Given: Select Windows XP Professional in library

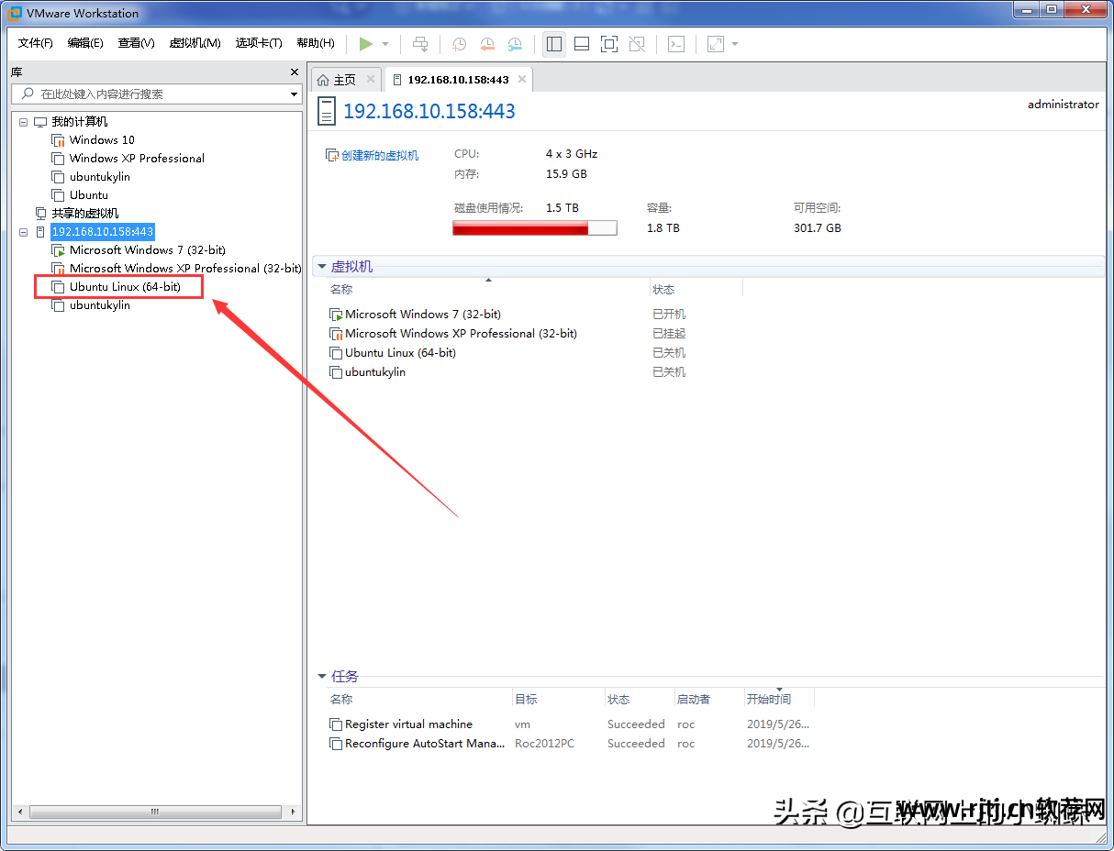Looking at the screenshot, I should [137, 159].
